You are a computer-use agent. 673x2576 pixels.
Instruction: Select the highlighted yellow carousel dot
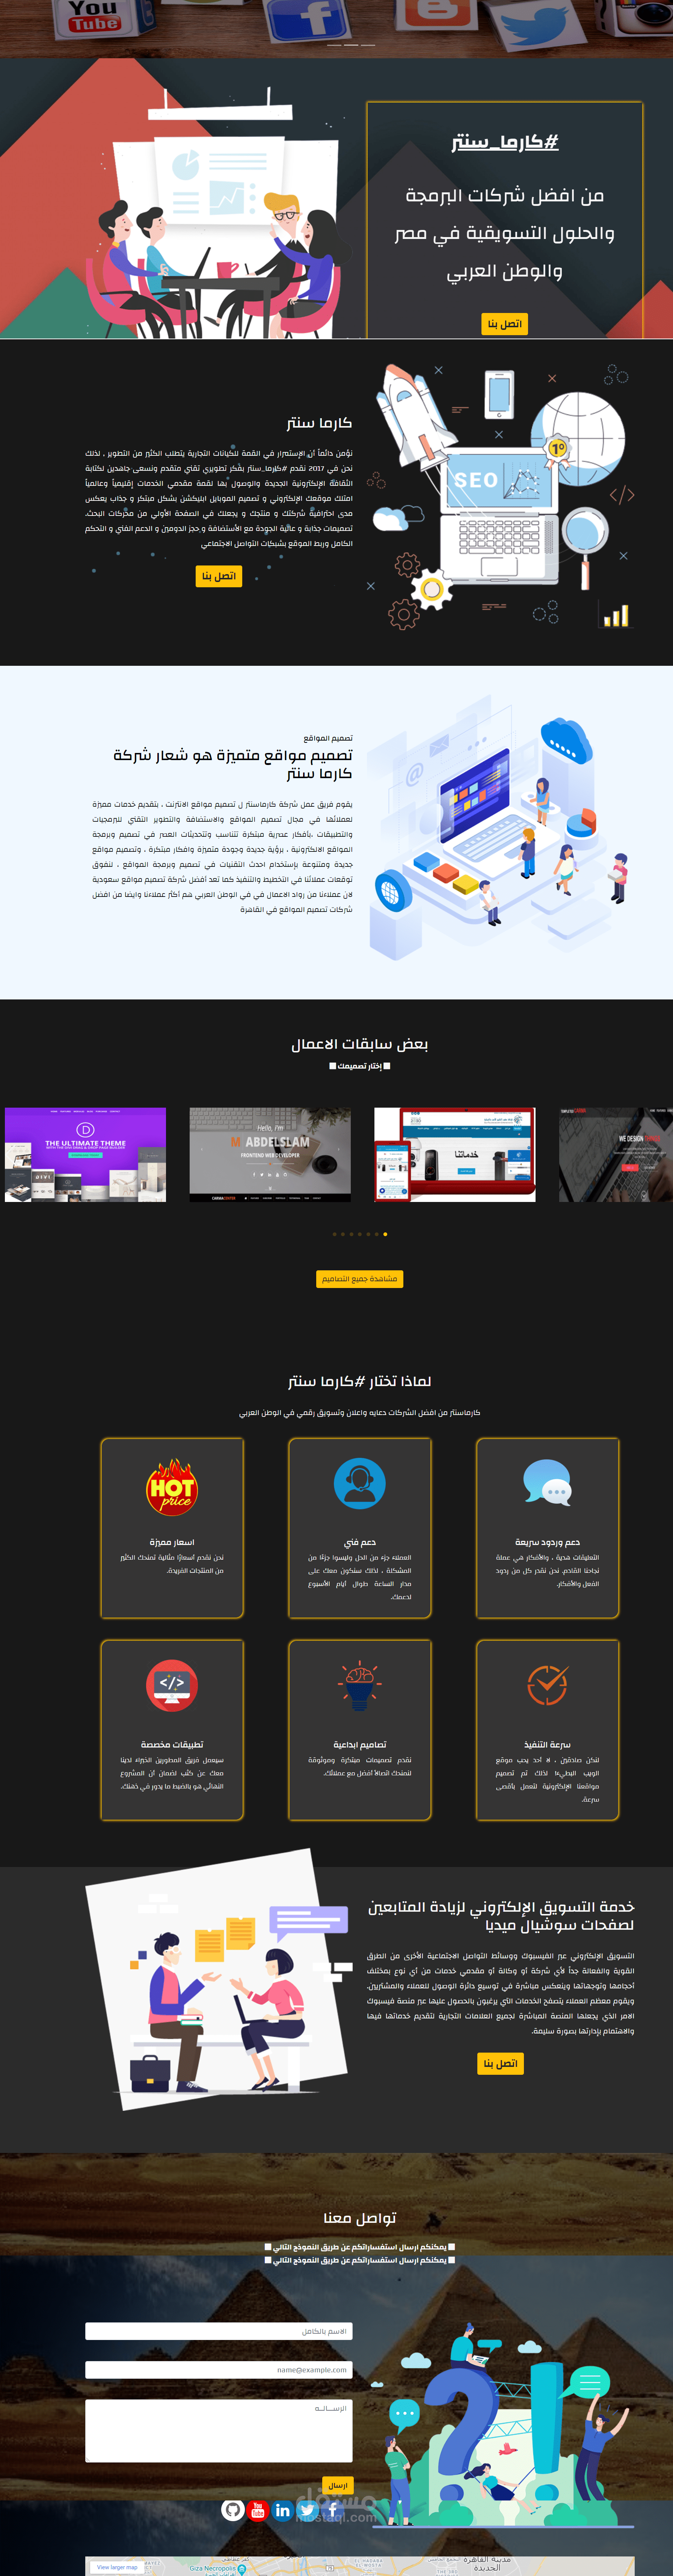385,1234
